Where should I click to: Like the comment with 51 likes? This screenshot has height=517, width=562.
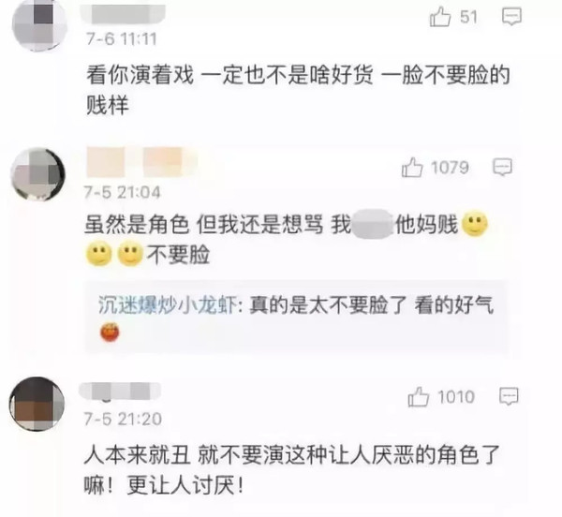point(440,17)
